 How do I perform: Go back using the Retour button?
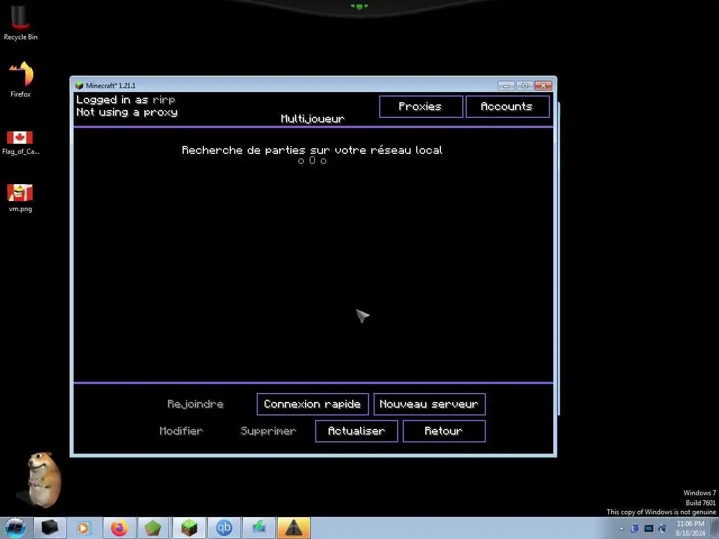coord(444,431)
